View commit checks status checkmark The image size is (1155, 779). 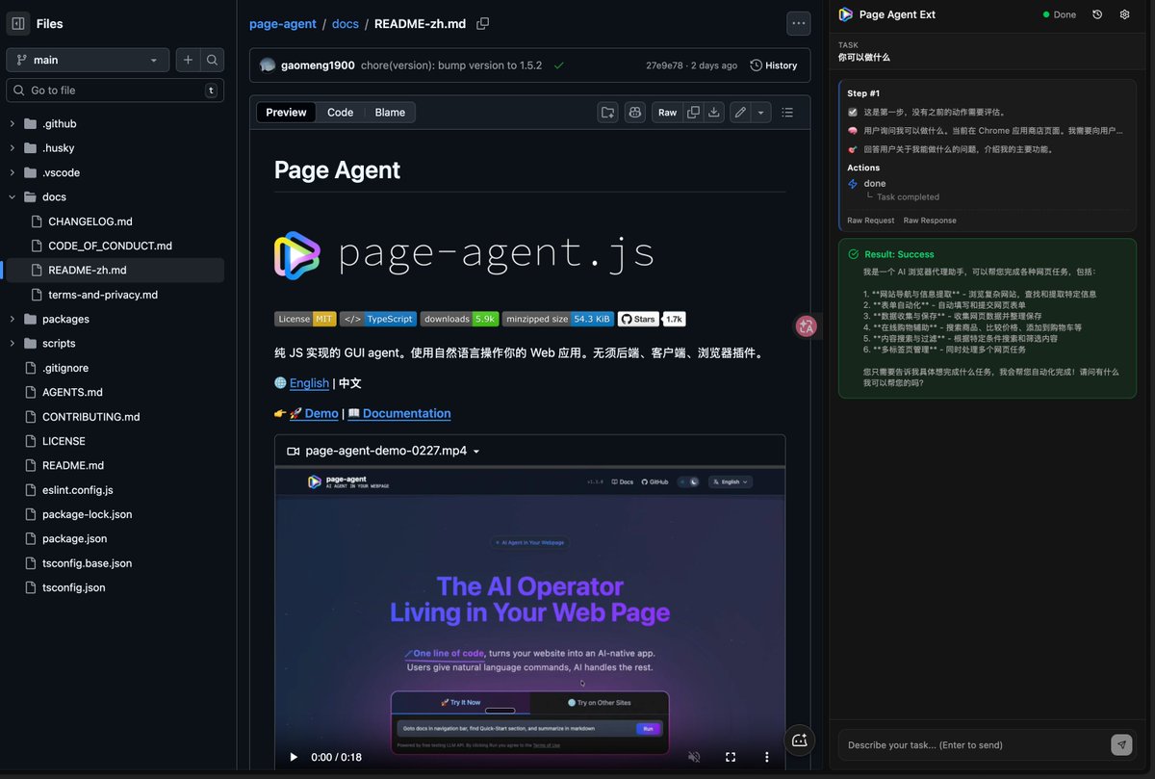coord(559,65)
